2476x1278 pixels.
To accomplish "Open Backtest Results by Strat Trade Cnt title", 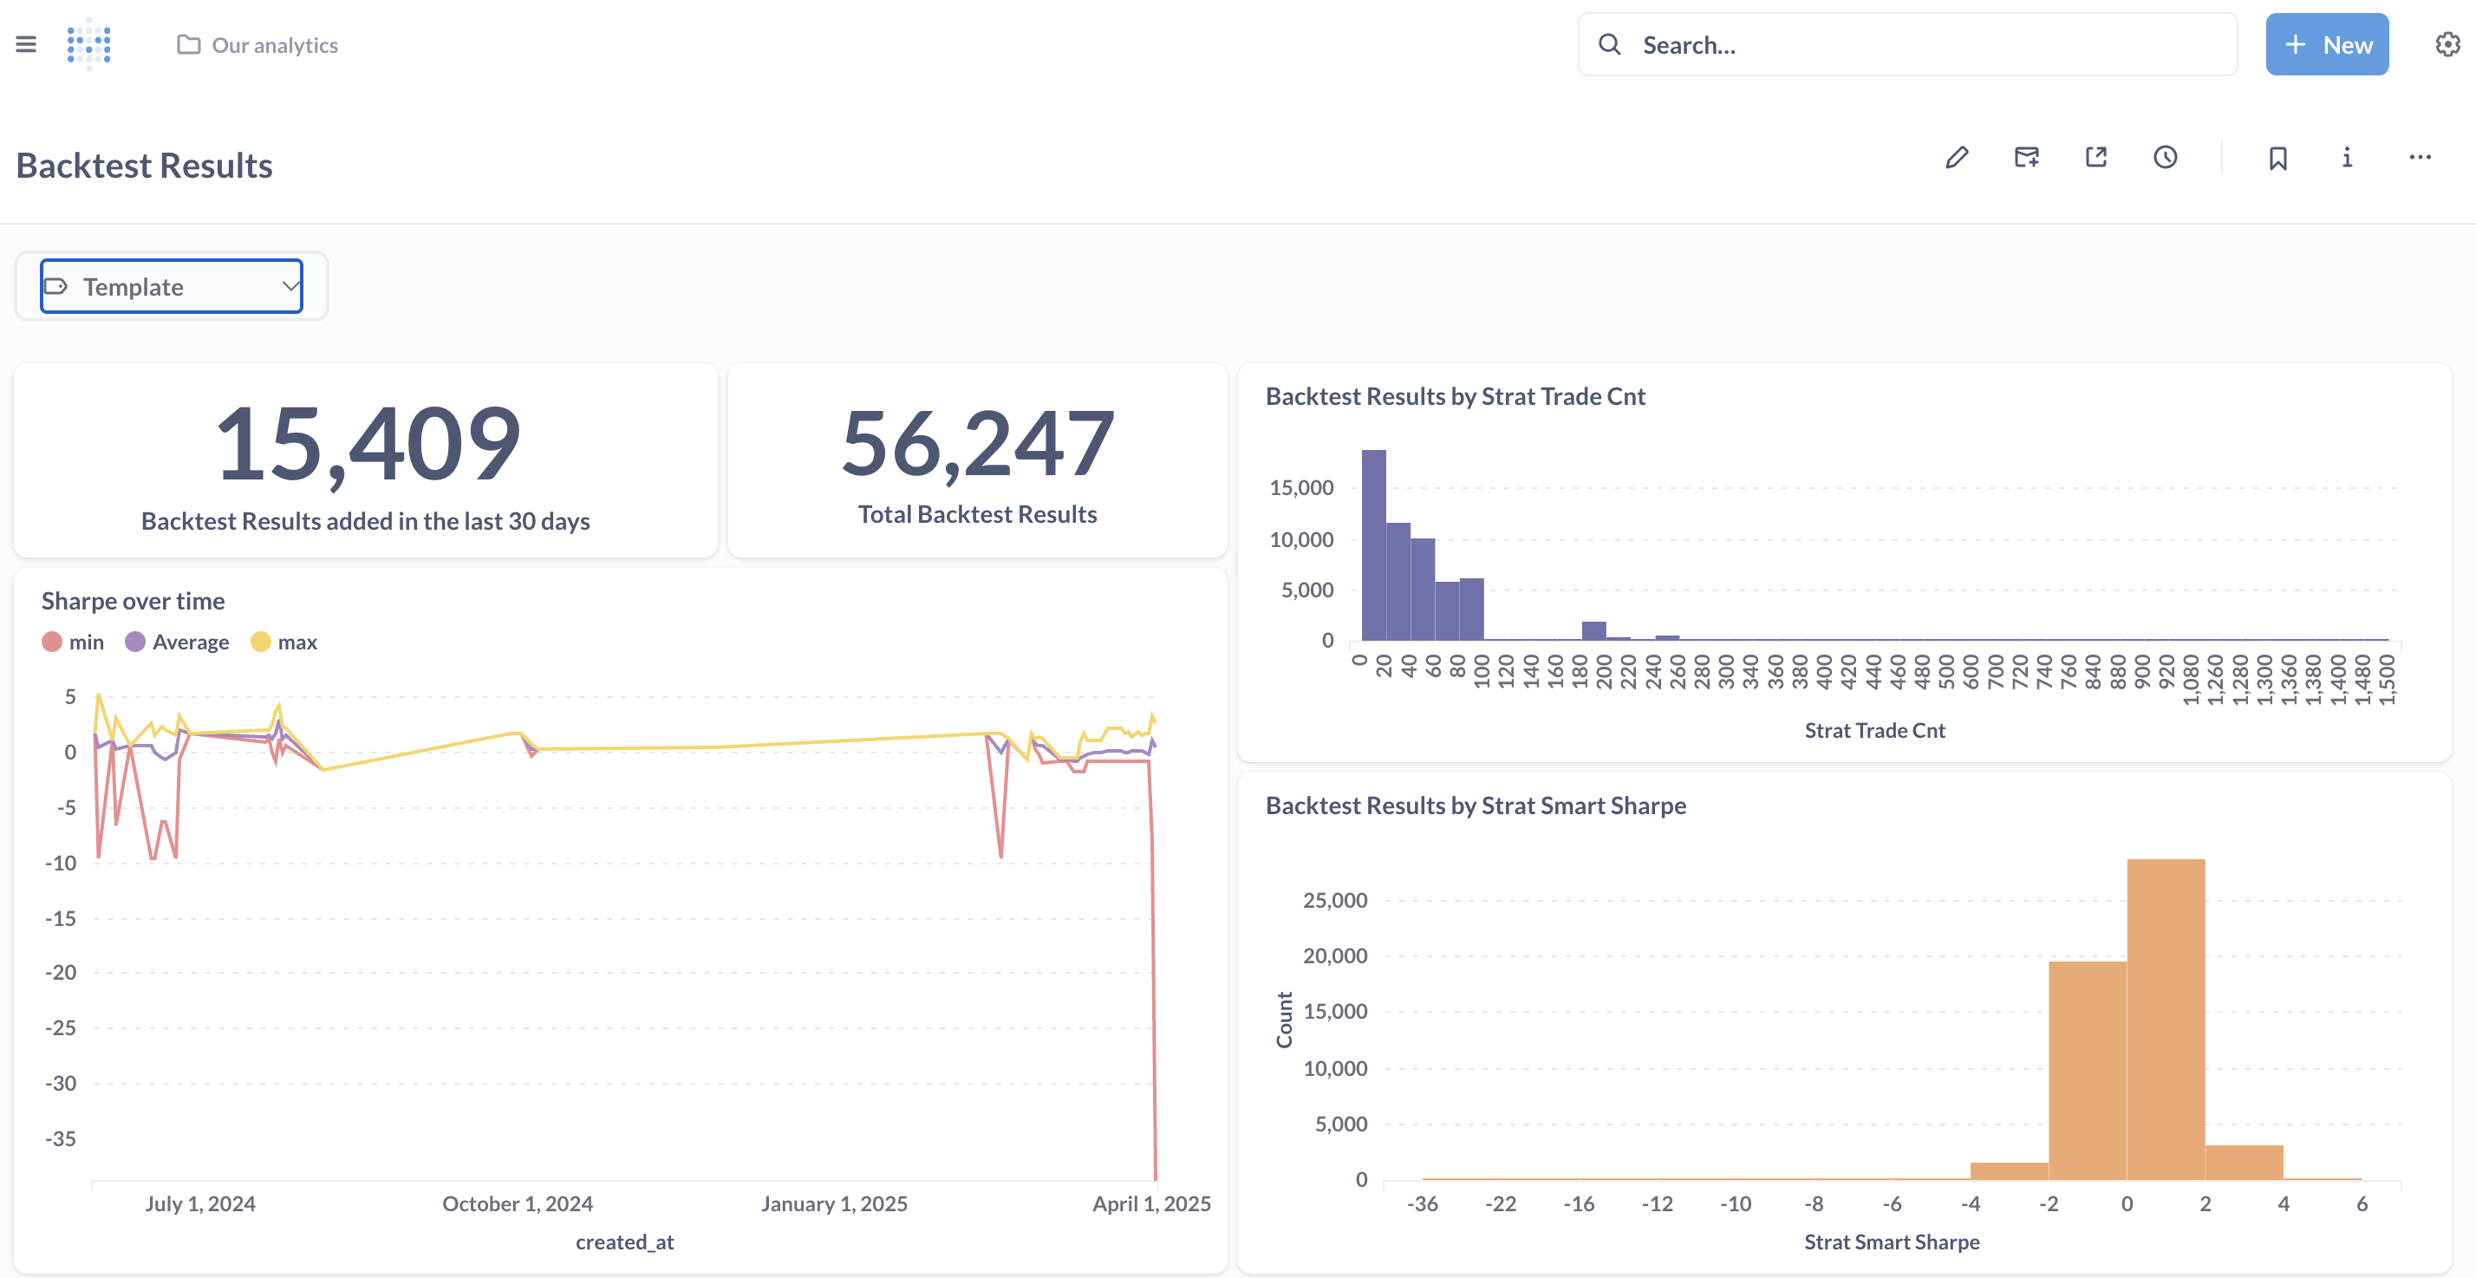I will tap(1454, 396).
